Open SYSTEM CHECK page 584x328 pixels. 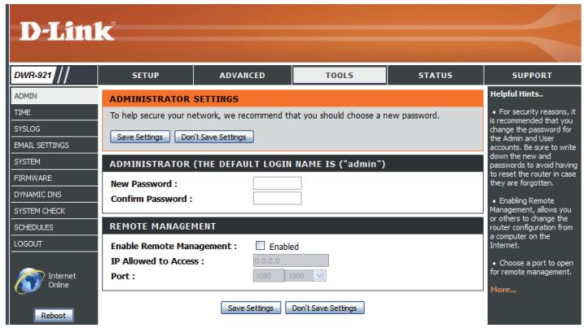click(x=55, y=211)
